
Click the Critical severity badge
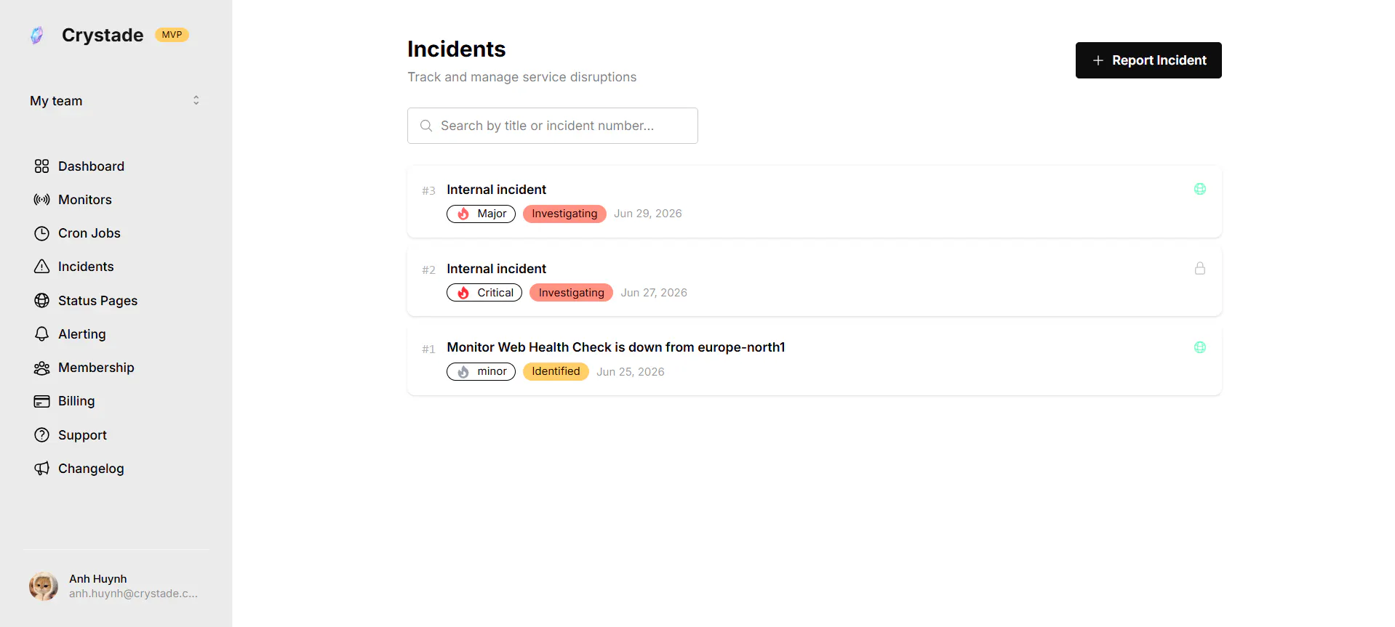[484, 293]
